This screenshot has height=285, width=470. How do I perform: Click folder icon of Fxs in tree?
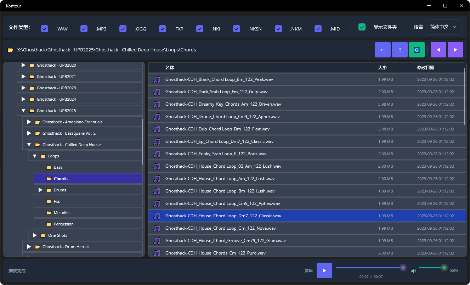(x=49, y=201)
